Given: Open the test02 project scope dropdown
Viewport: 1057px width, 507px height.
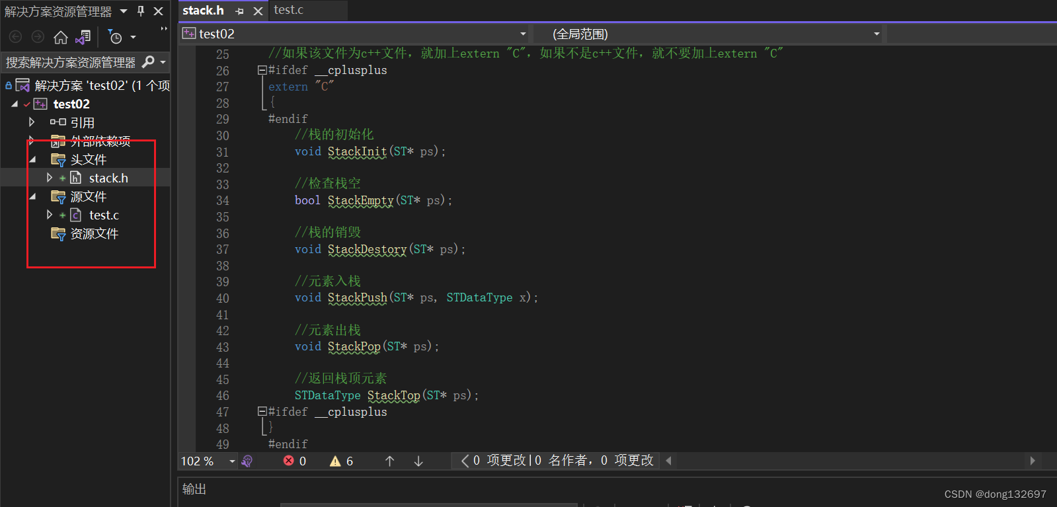Looking at the screenshot, I should tap(523, 34).
